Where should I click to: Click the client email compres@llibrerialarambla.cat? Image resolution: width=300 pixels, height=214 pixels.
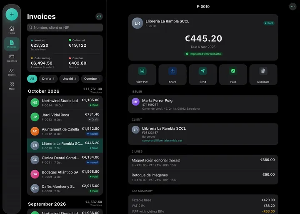point(162,141)
